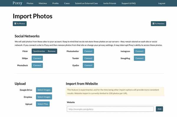Open Support & FAQ
Screen dimensions: 177x117
128,3
